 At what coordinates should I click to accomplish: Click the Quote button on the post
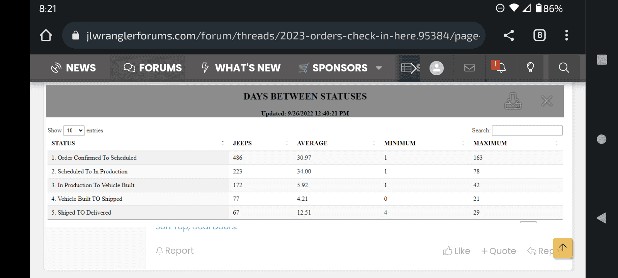click(498, 251)
